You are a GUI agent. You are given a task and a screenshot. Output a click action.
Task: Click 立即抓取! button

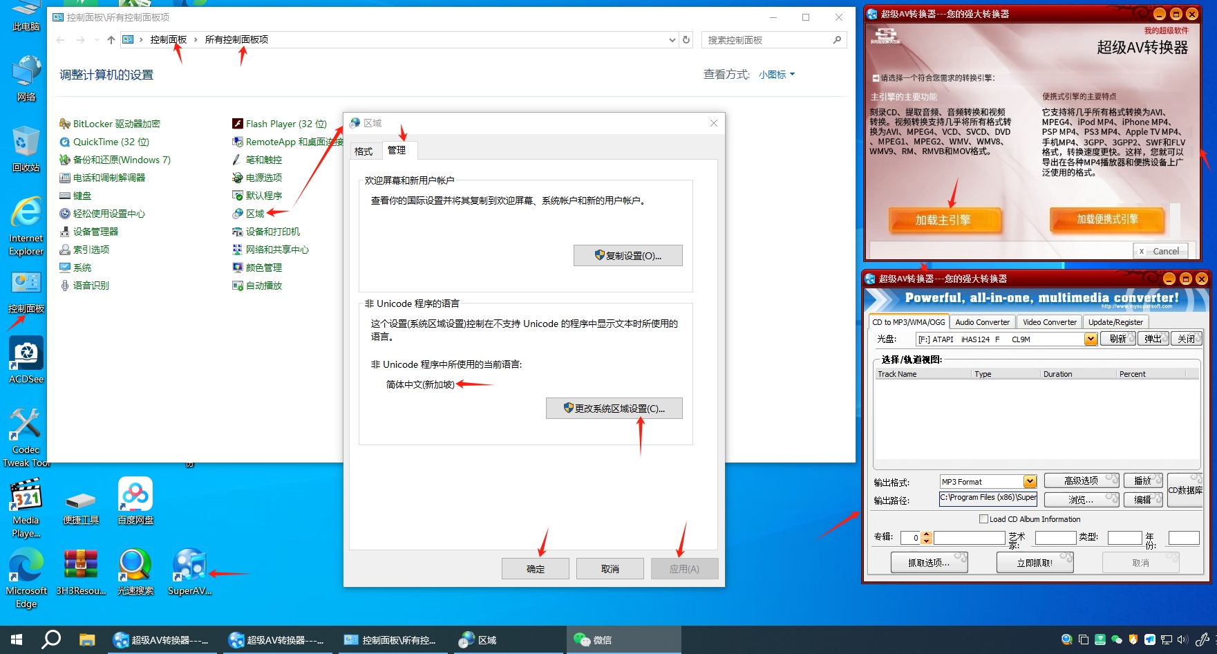point(1035,563)
